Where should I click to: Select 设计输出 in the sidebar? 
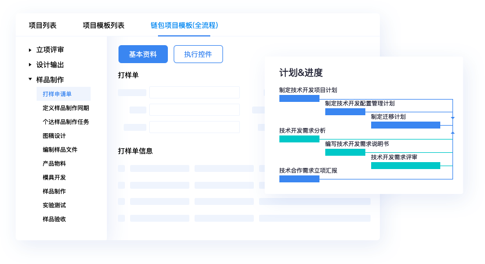[x=50, y=65]
